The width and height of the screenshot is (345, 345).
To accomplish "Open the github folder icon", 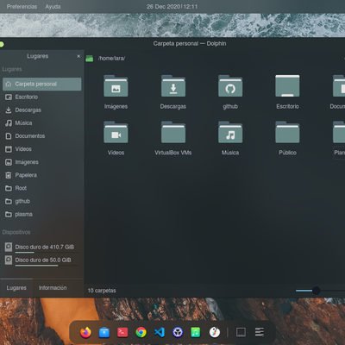I will [x=230, y=86].
